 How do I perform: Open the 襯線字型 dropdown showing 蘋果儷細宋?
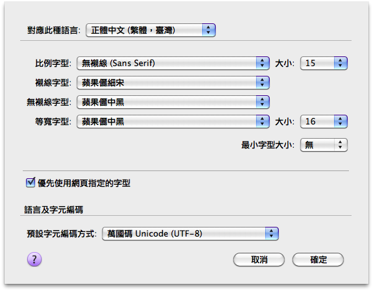[173, 82]
